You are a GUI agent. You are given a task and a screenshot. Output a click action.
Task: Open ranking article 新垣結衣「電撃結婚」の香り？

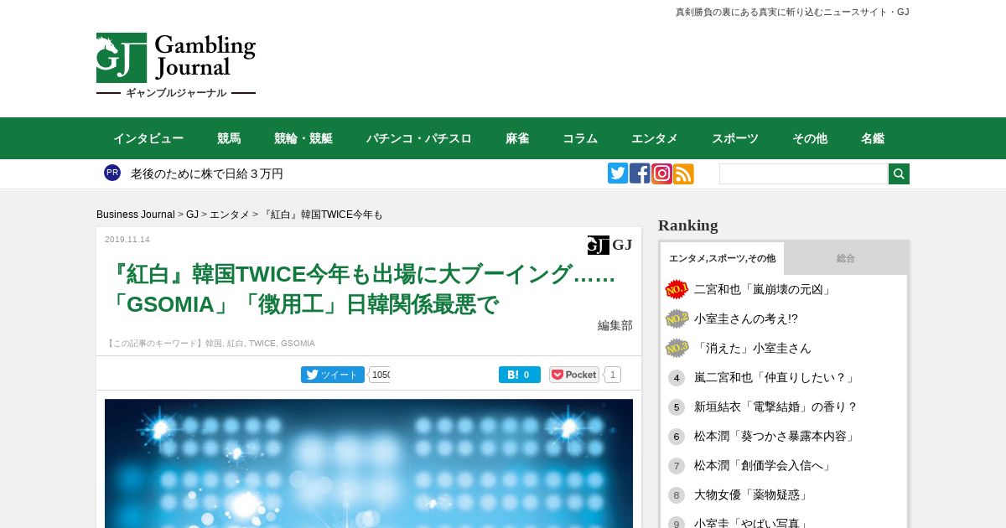[x=776, y=407]
